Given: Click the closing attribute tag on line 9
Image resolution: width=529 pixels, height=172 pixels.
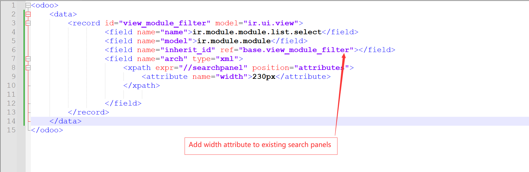Looking at the screenshot, I should coord(303,77).
